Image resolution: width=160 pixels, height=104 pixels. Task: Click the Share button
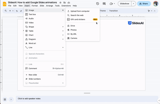click(144, 4)
